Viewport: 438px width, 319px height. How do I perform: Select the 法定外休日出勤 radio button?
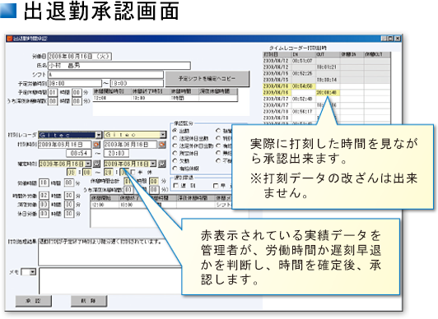(175, 146)
